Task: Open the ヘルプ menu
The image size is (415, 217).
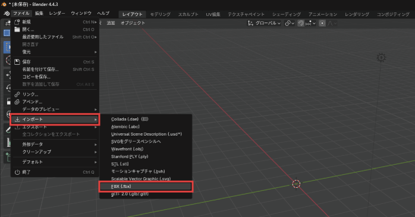Action: (x=103, y=13)
